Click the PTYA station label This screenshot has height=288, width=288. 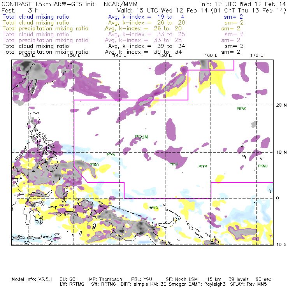click(111, 155)
